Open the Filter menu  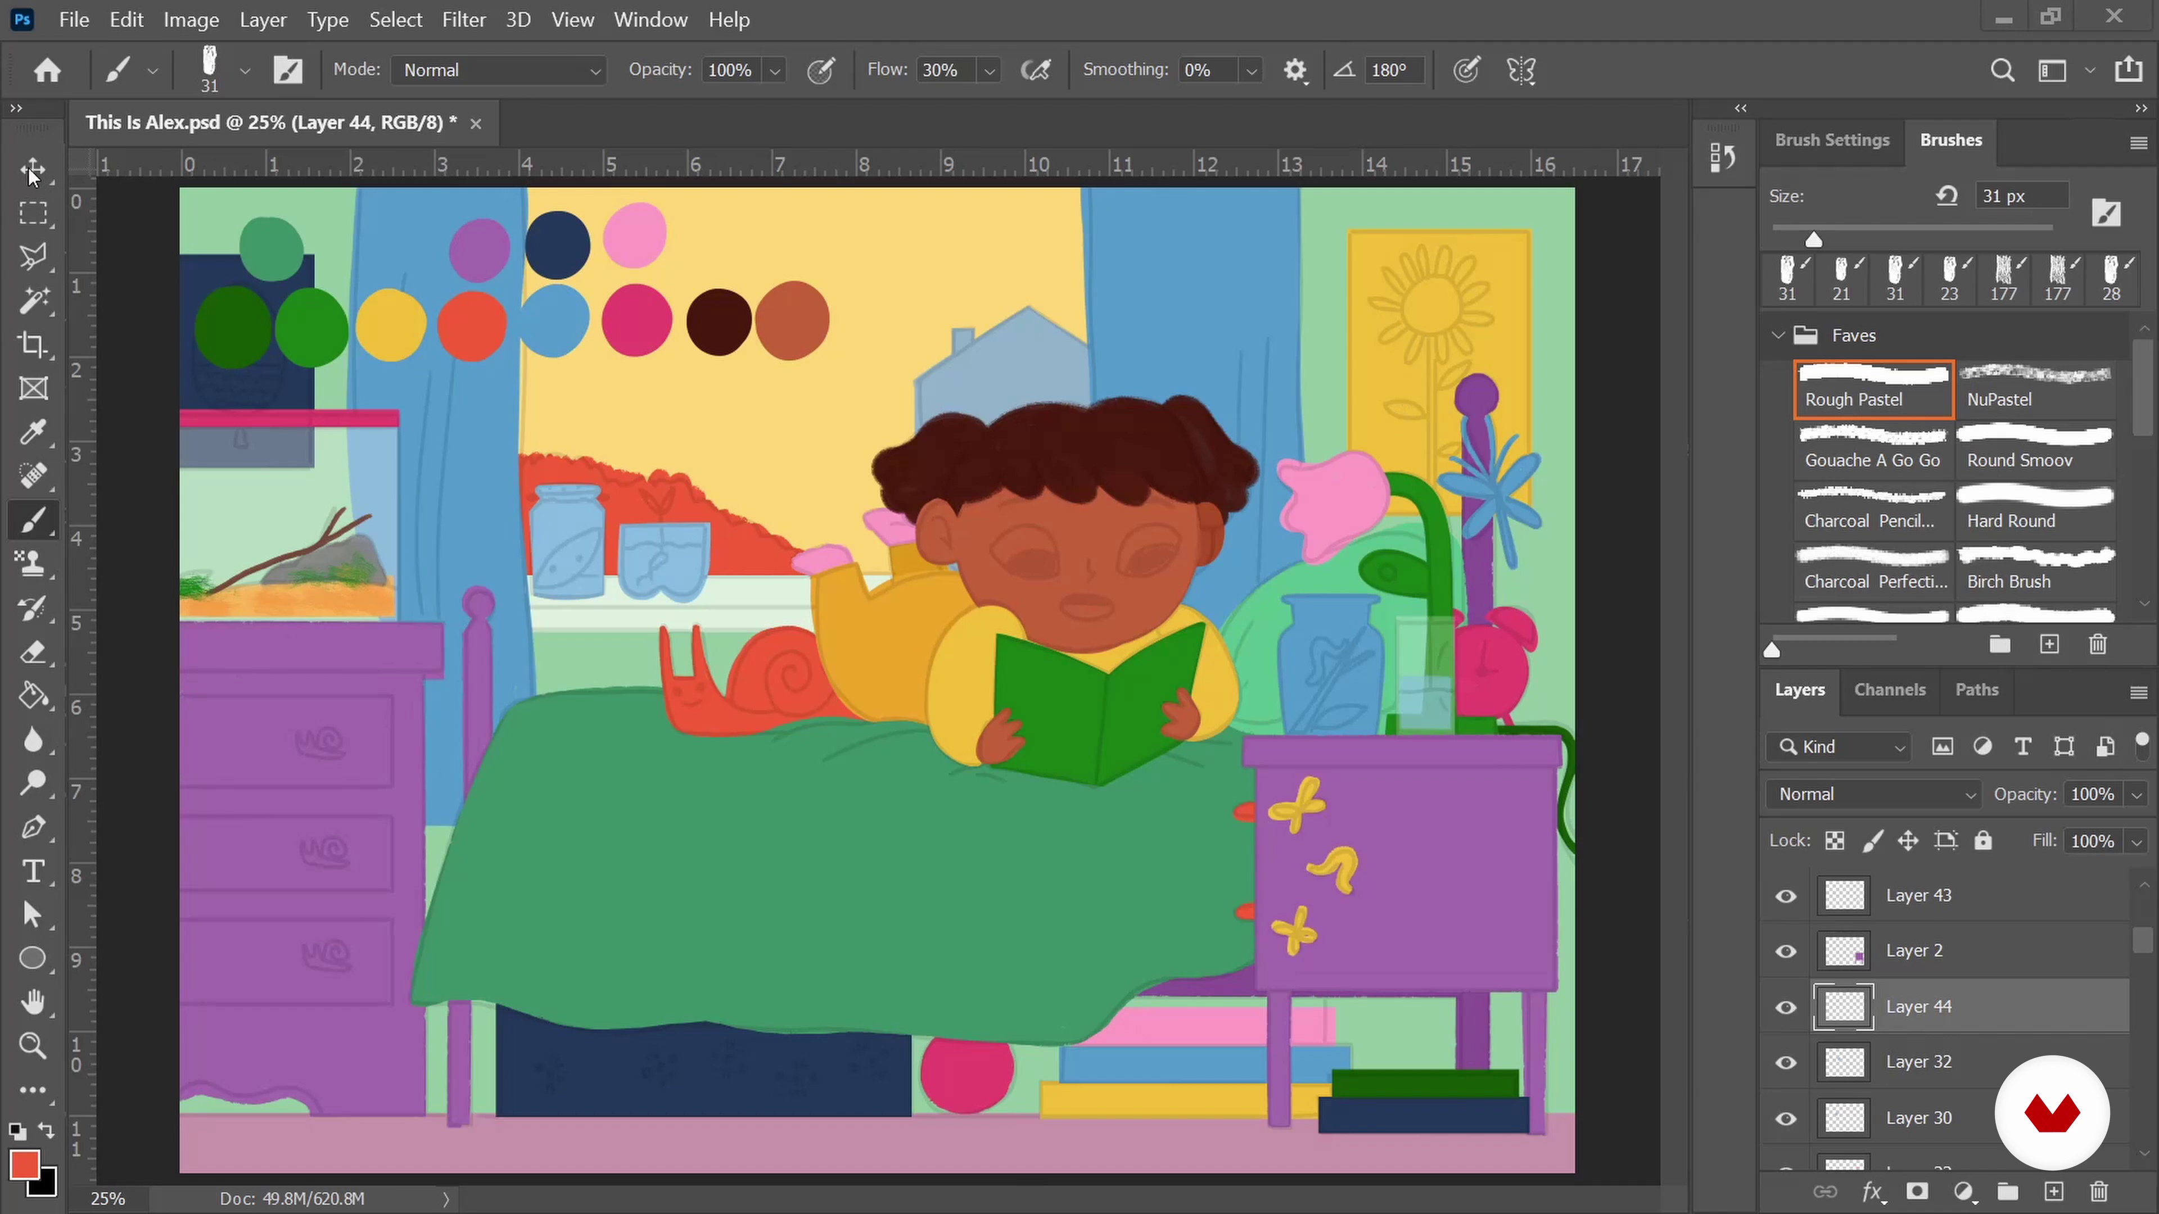coord(463,19)
